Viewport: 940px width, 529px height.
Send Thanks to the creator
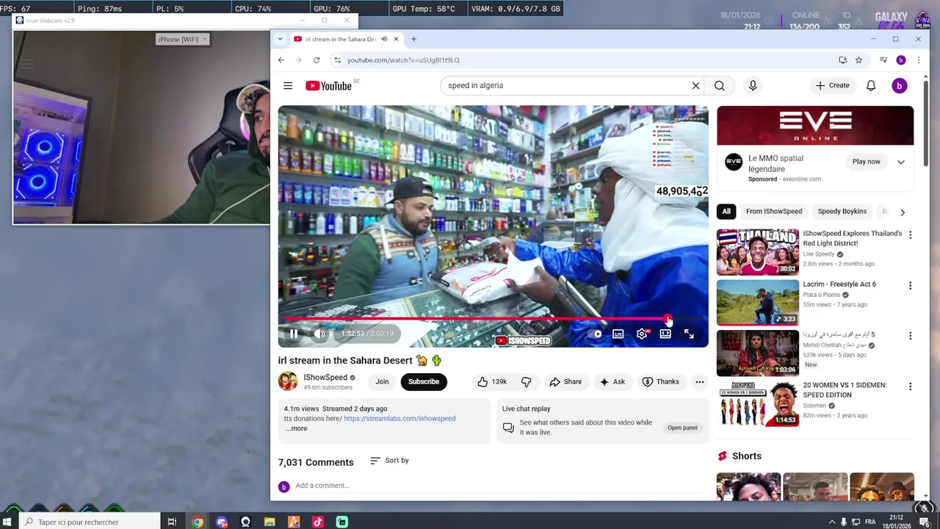pos(660,382)
